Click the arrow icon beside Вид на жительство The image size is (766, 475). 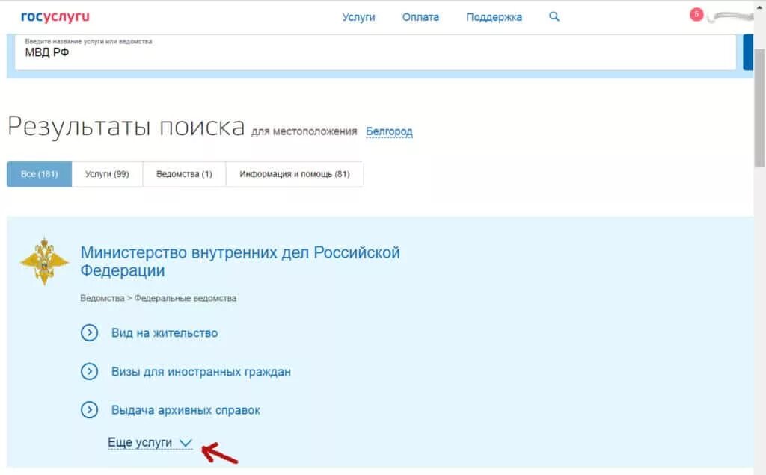click(90, 333)
